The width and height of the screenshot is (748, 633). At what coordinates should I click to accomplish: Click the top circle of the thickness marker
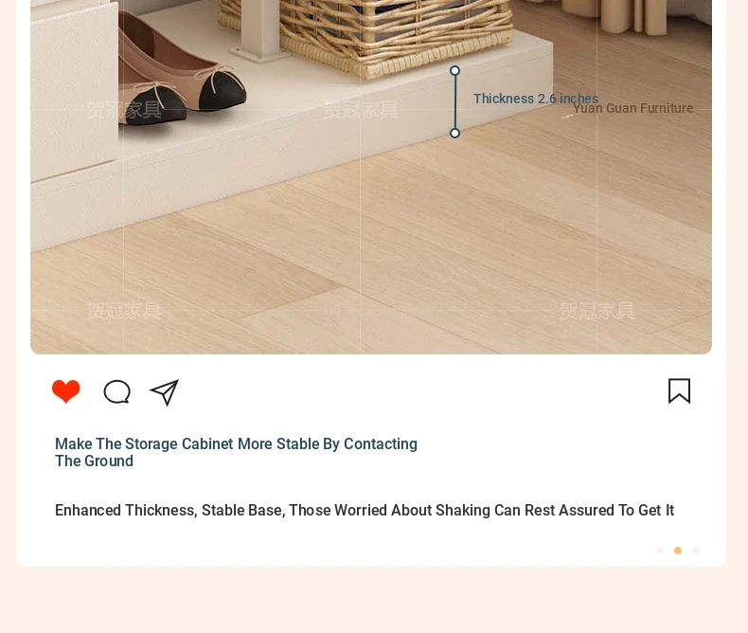click(455, 71)
